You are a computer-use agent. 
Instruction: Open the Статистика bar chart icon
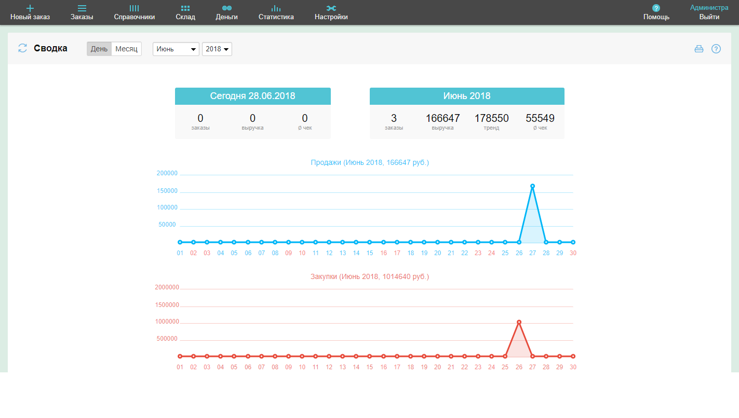pos(276,8)
